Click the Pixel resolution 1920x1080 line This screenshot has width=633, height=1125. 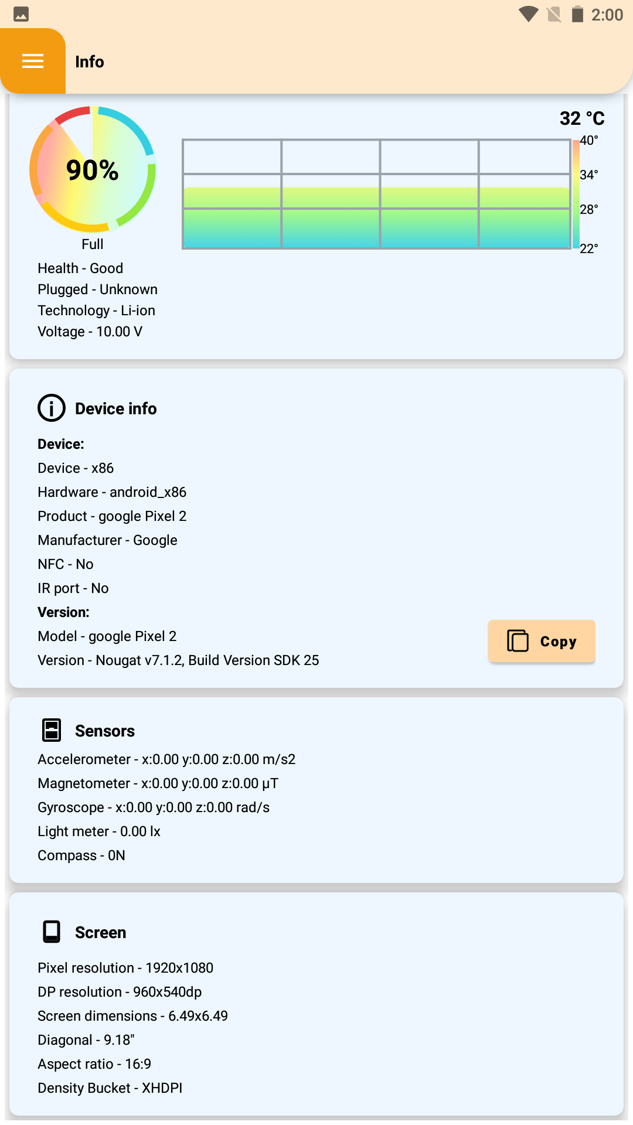point(125,968)
